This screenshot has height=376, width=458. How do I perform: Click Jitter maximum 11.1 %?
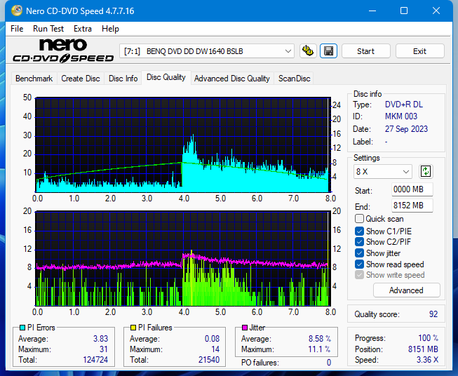pyautogui.click(x=320, y=349)
